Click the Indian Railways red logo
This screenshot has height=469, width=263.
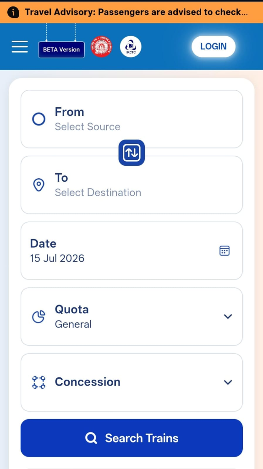click(101, 46)
